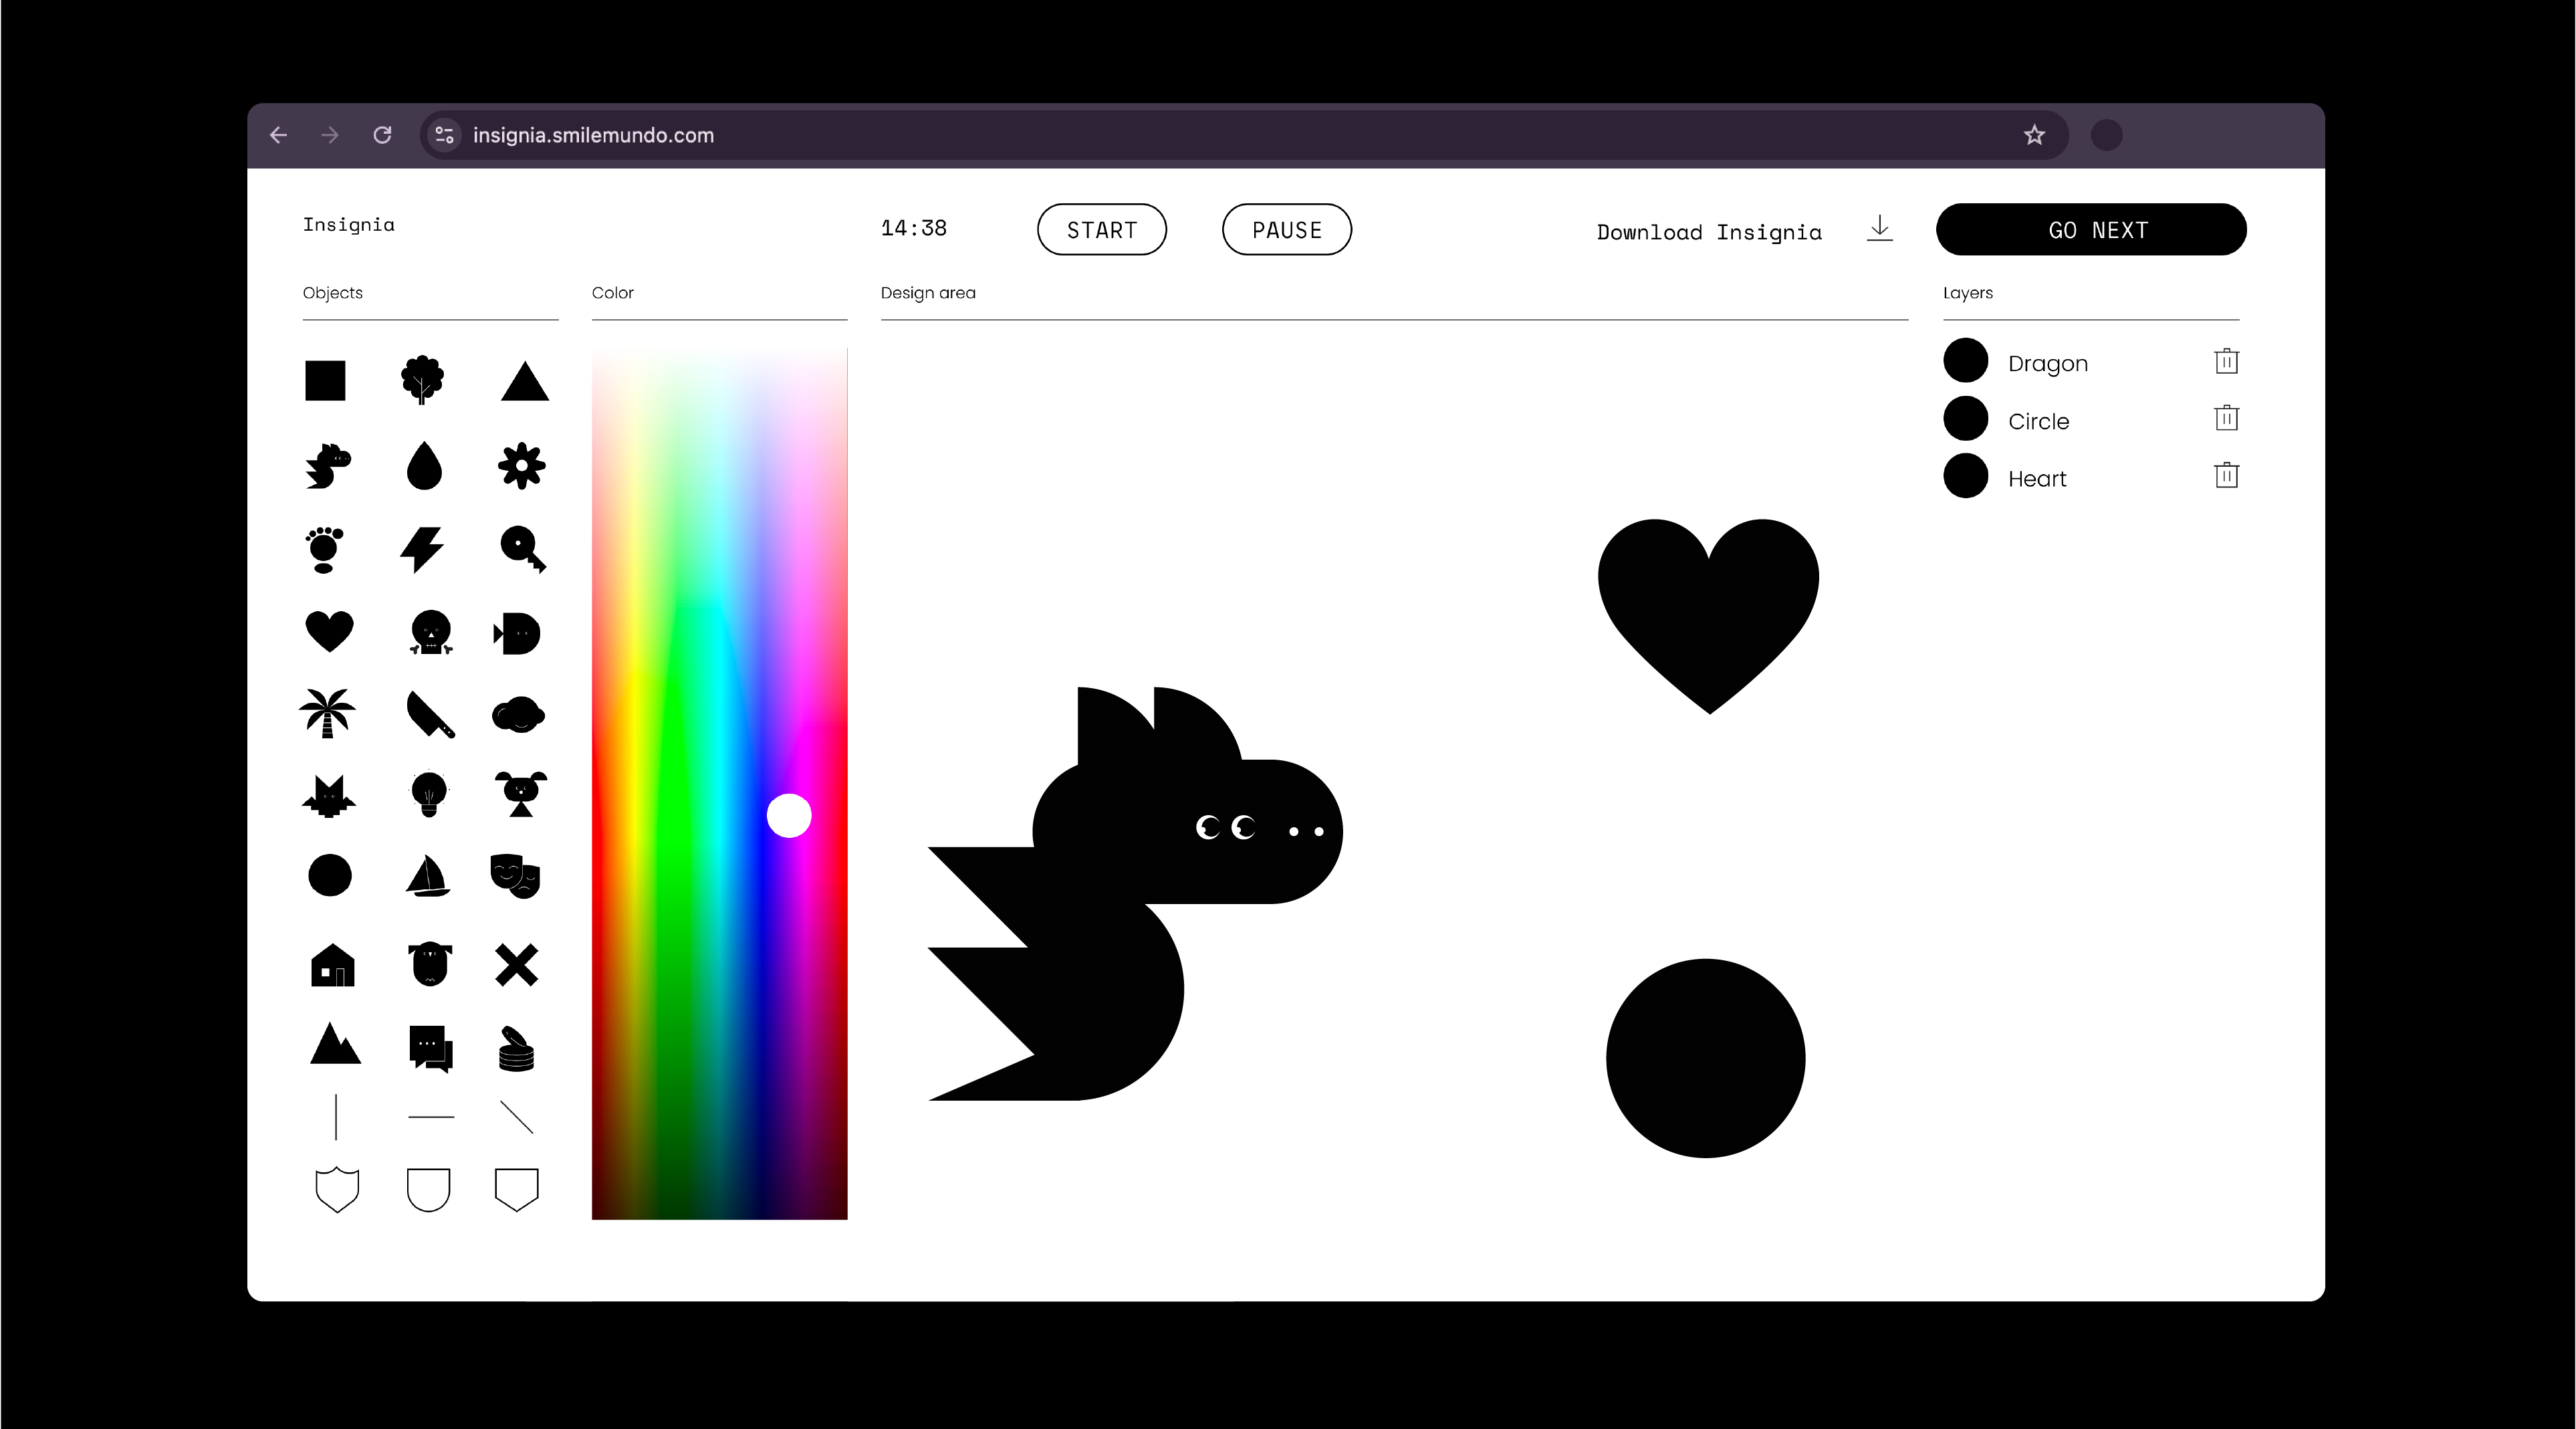Choose the sailboat object
2576x1429 pixels.
coord(428,876)
